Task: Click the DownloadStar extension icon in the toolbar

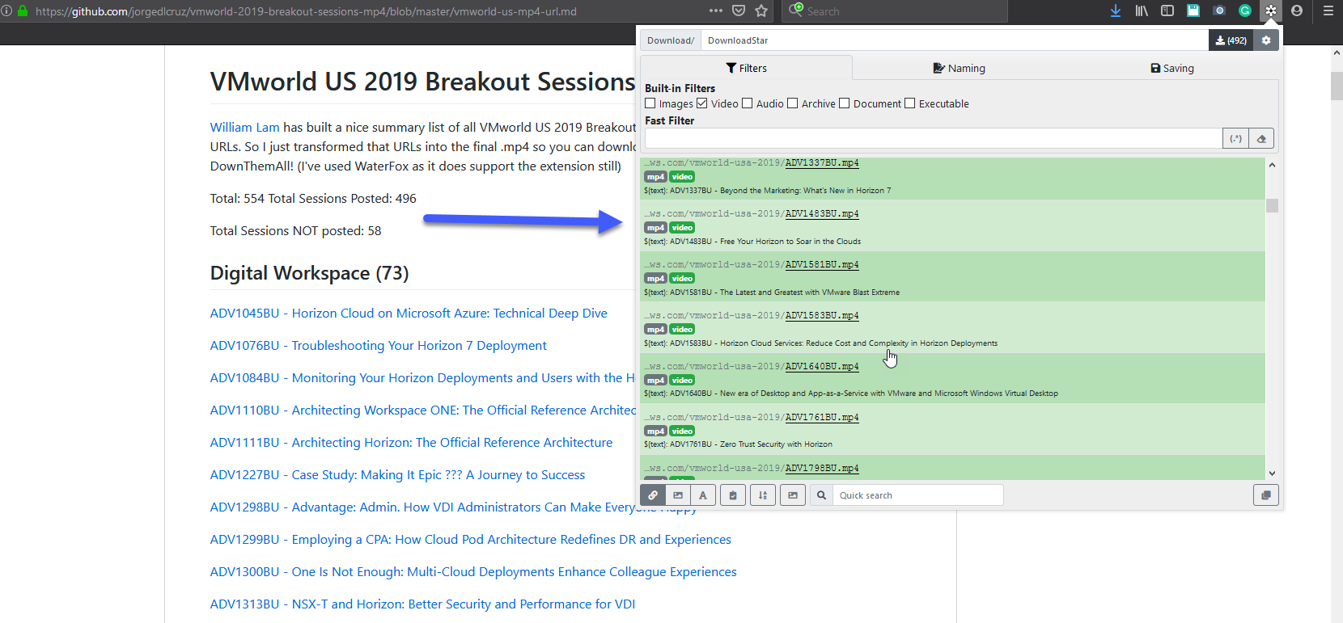Action: coord(1271,11)
